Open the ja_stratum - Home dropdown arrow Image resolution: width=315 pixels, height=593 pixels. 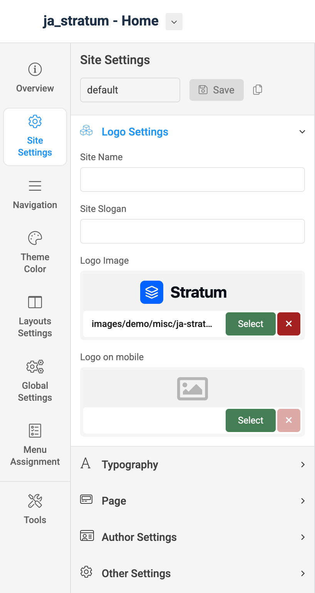174,22
